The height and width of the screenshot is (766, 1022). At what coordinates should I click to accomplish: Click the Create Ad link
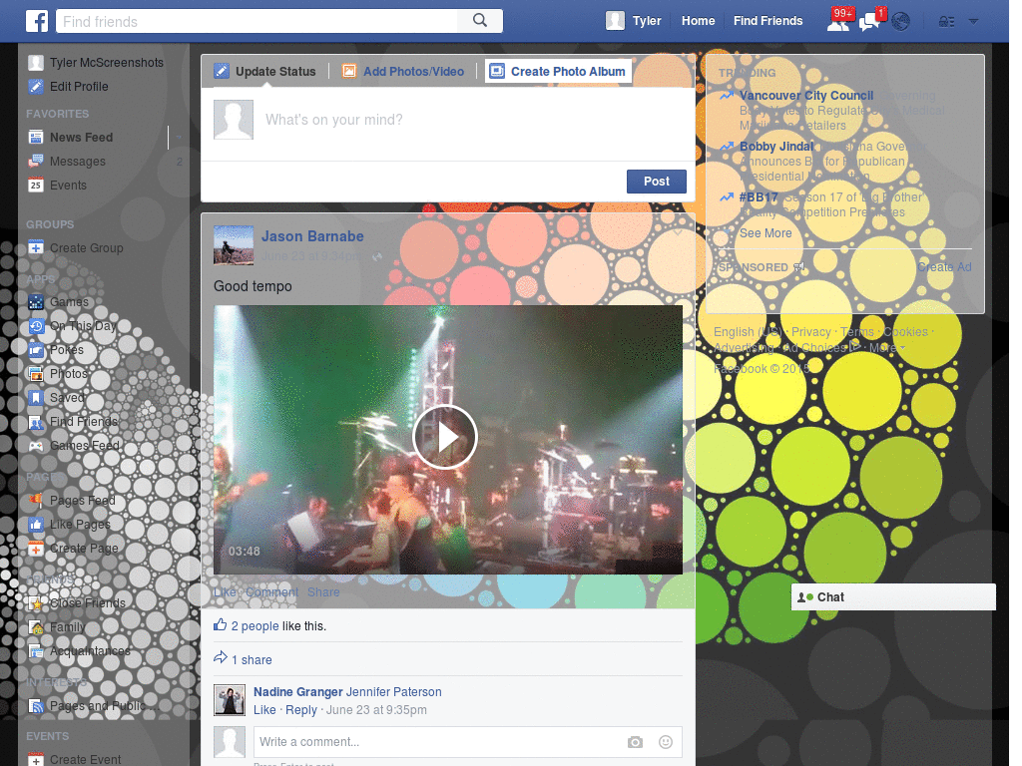pyautogui.click(x=944, y=267)
